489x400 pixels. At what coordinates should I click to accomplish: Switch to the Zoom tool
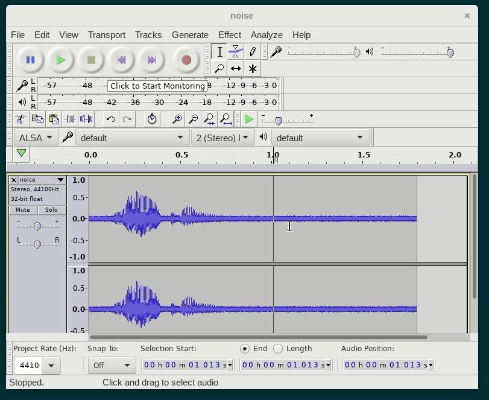pyautogui.click(x=220, y=68)
